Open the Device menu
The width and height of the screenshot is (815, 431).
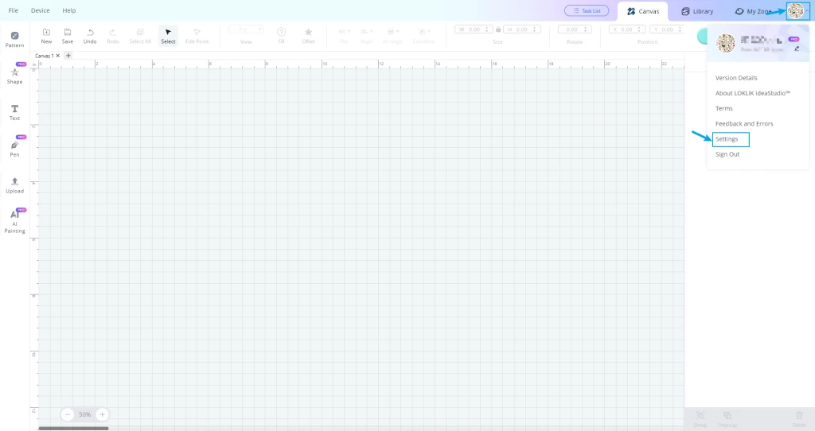tap(40, 10)
